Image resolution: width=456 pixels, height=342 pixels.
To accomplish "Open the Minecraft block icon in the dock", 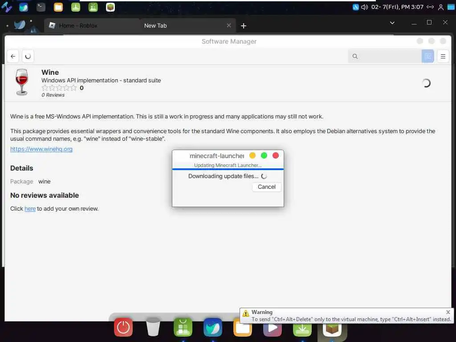I will click(332, 329).
